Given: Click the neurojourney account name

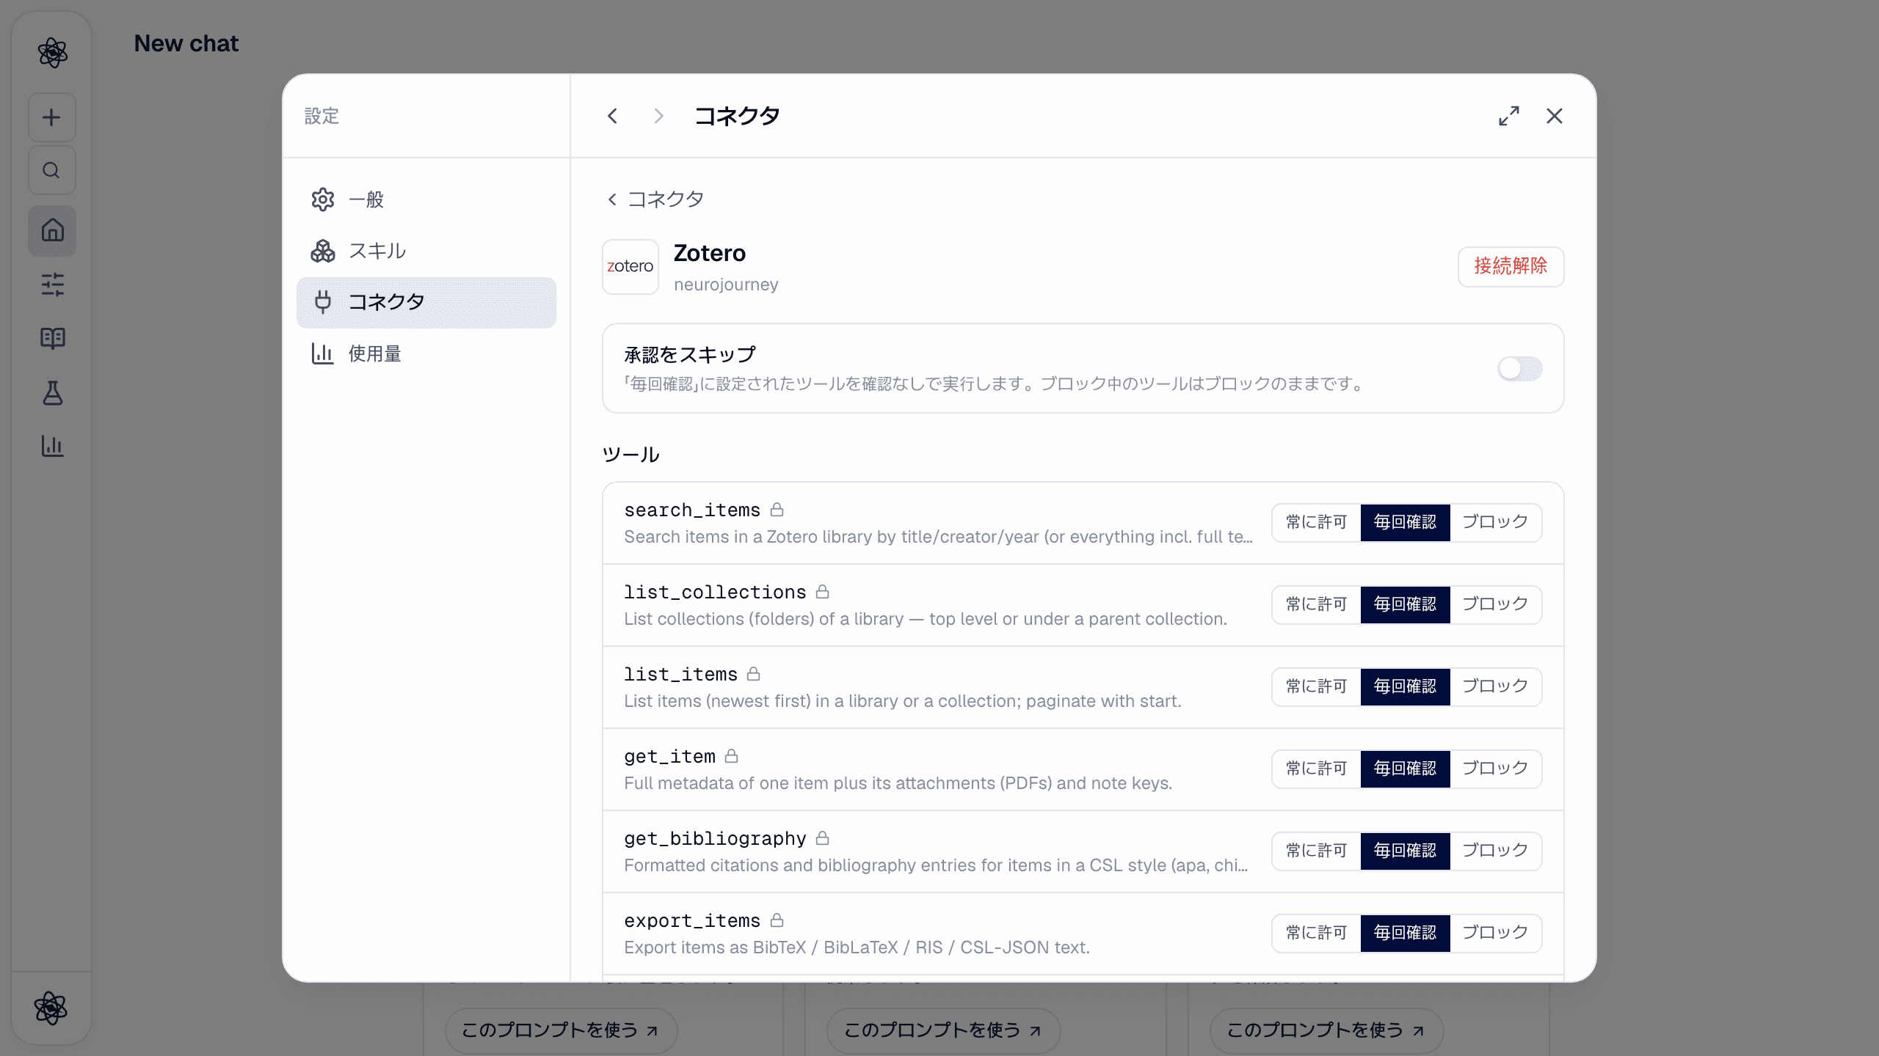Looking at the screenshot, I should tap(726, 285).
